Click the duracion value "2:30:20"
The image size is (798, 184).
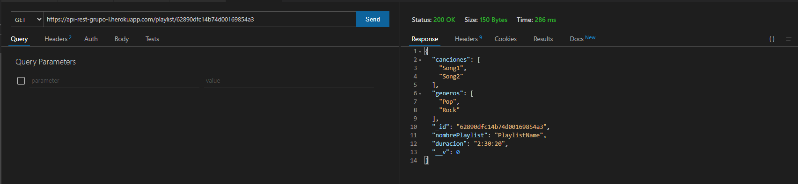tap(489, 144)
